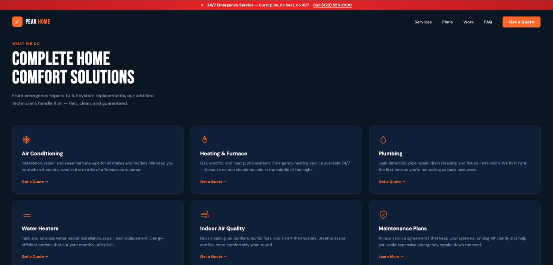Click the orange dot in emergency banner
The image size is (553, 265).
(202, 5)
